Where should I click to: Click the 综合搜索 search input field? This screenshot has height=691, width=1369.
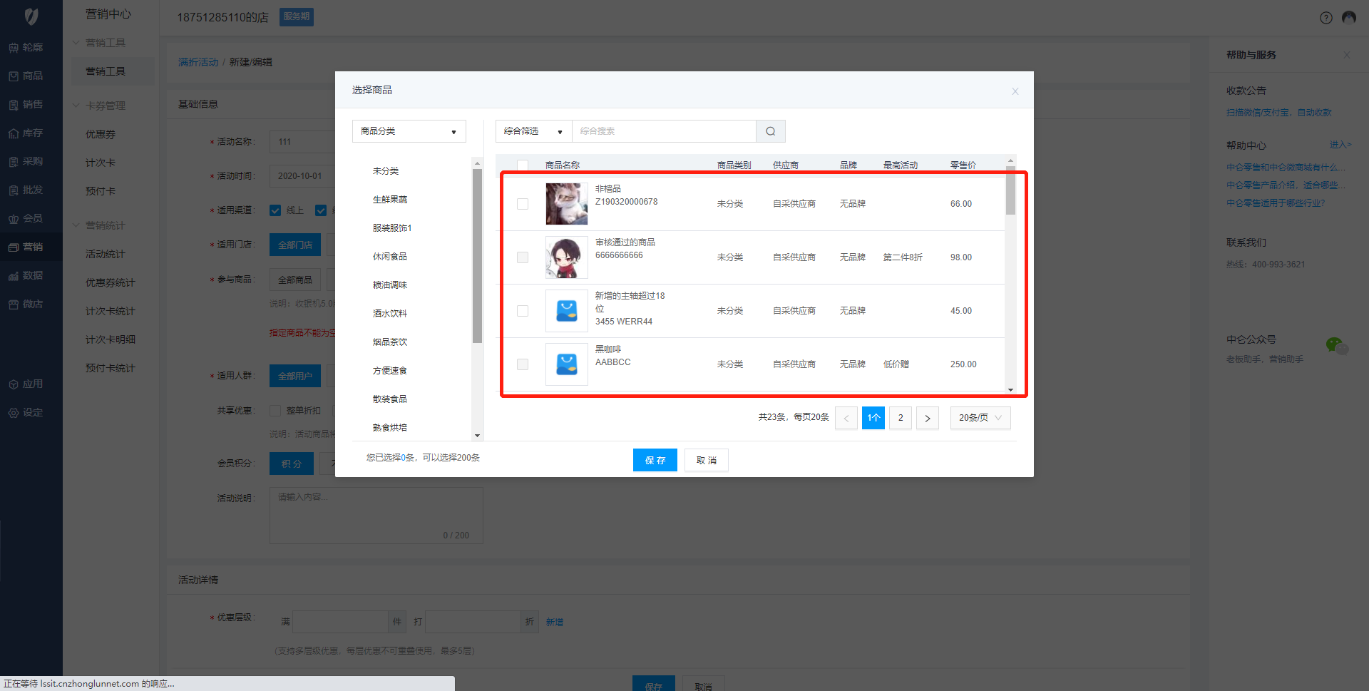(x=663, y=131)
